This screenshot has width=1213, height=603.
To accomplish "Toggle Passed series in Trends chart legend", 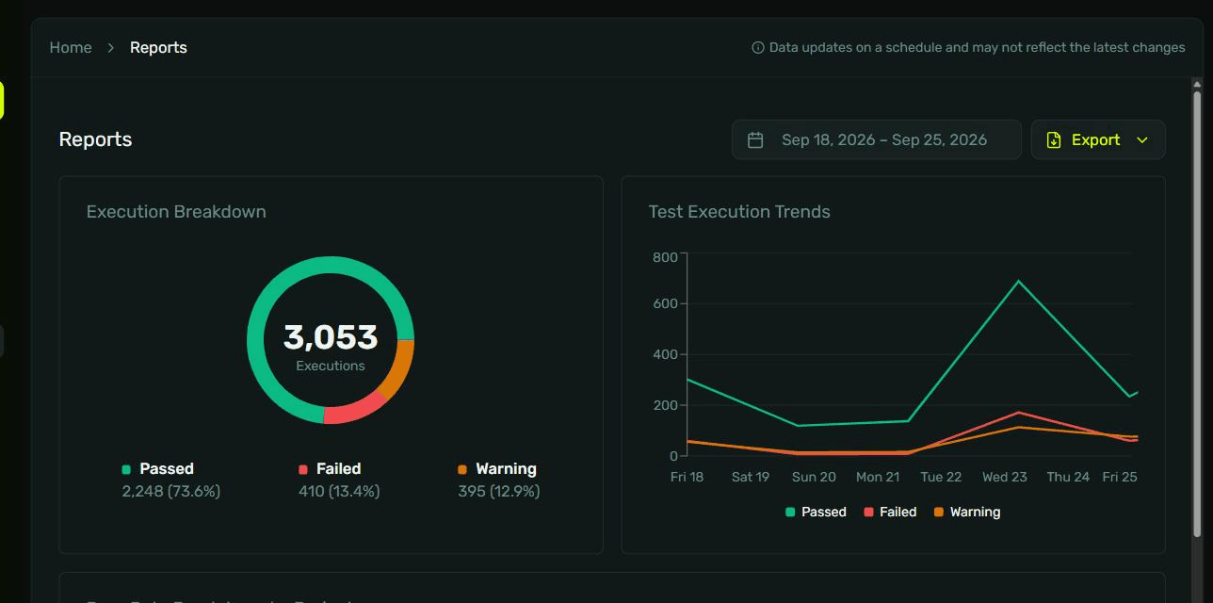I will tap(816, 512).
